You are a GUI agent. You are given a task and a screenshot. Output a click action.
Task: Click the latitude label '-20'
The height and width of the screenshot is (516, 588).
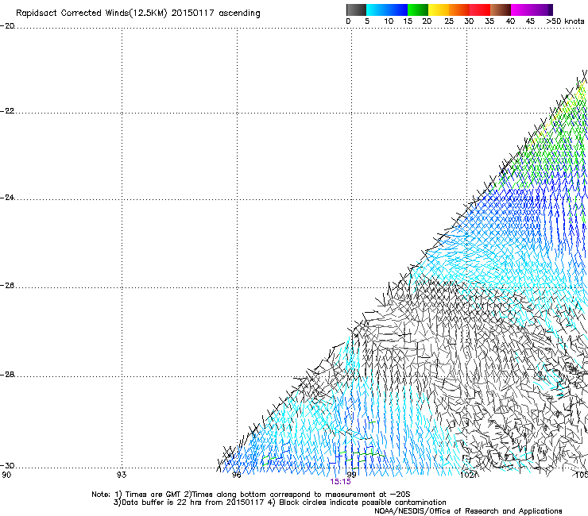point(7,26)
